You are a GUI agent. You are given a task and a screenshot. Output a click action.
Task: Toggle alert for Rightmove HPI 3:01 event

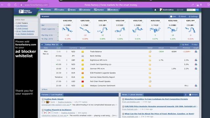click(67, 60)
